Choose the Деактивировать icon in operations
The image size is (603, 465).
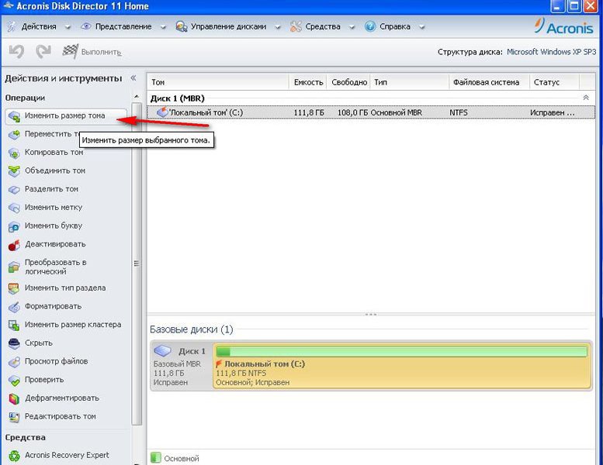[13, 245]
